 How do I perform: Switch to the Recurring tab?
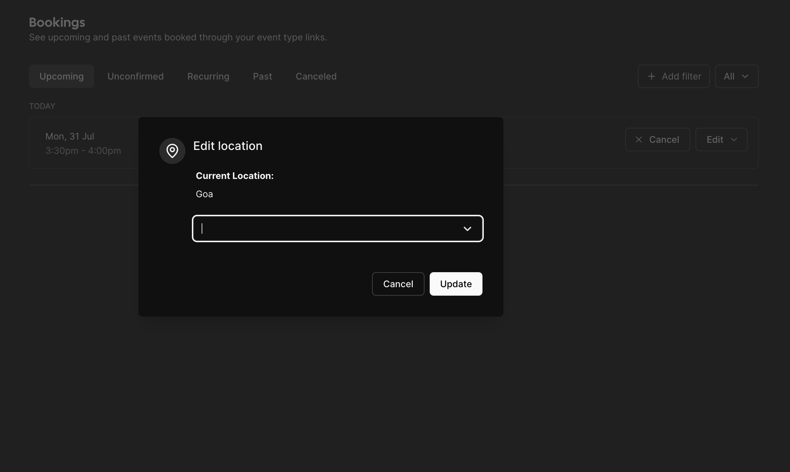pyautogui.click(x=208, y=76)
